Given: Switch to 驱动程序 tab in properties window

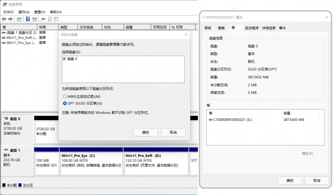Looking at the screenshot, I should [252, 28].
